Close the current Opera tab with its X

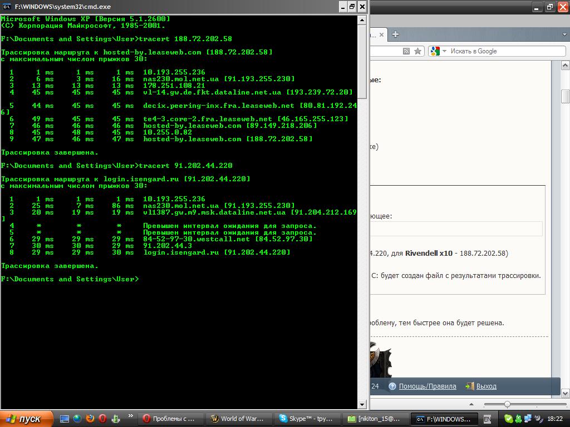click(381, 35)
